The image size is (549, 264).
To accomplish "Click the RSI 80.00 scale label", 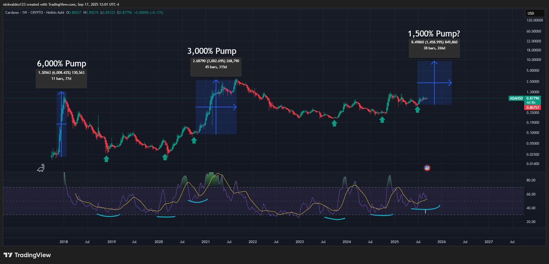I will (531, 180).
